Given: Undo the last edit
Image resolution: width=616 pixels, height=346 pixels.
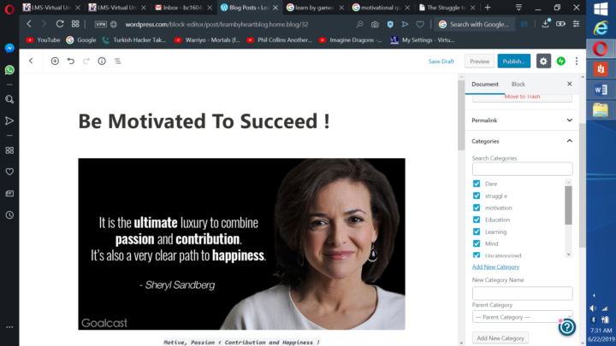Looking at the screenshot, I should tap(70, 62).
